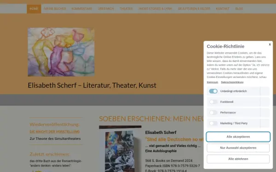
Task: Close the Cookie-Richtlinie dialog with the X
Action: pyautogui.click(x=270, y=44)
